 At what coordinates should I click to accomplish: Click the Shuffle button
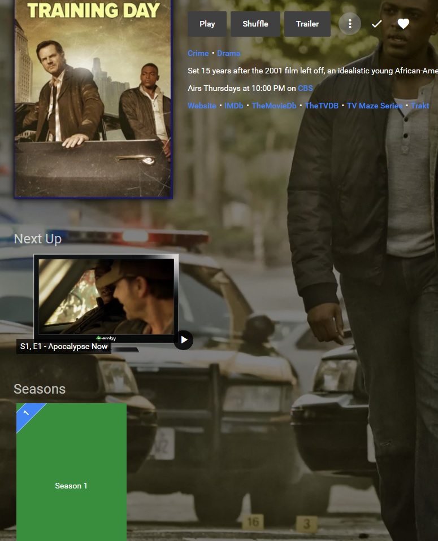click(x=255, y=24)
